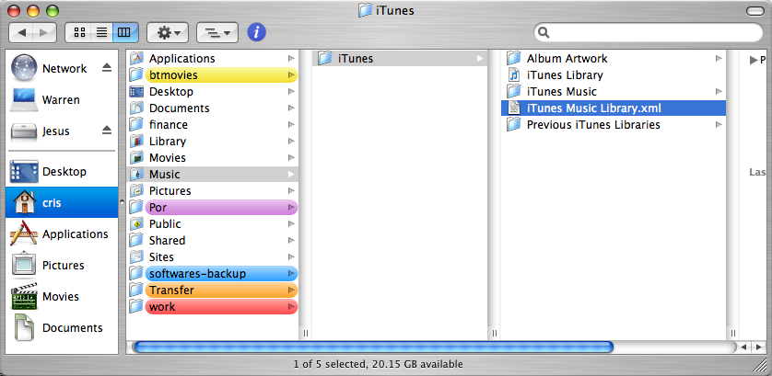Select Documents folder in first column

212,108
